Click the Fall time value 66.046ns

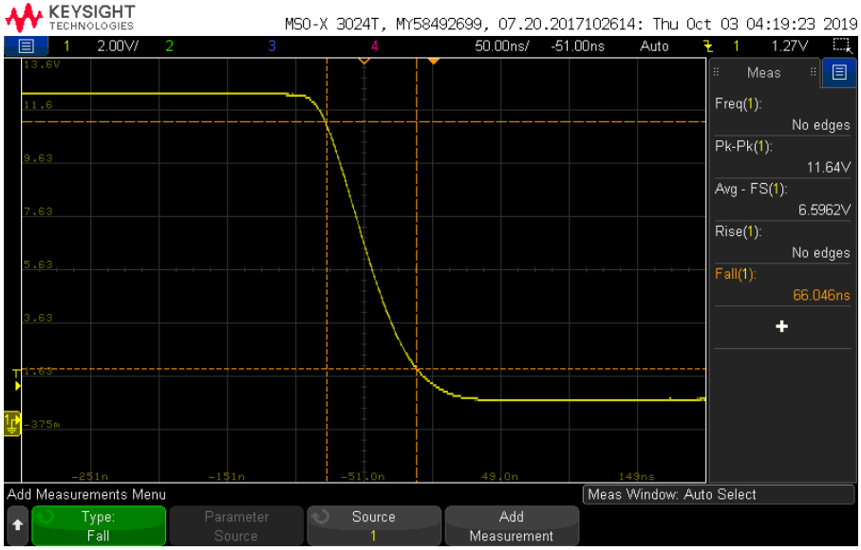tap(821, 296)
